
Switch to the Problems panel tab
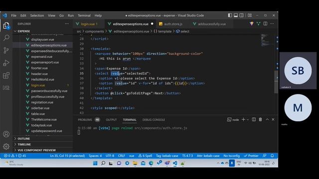point(85,120)
